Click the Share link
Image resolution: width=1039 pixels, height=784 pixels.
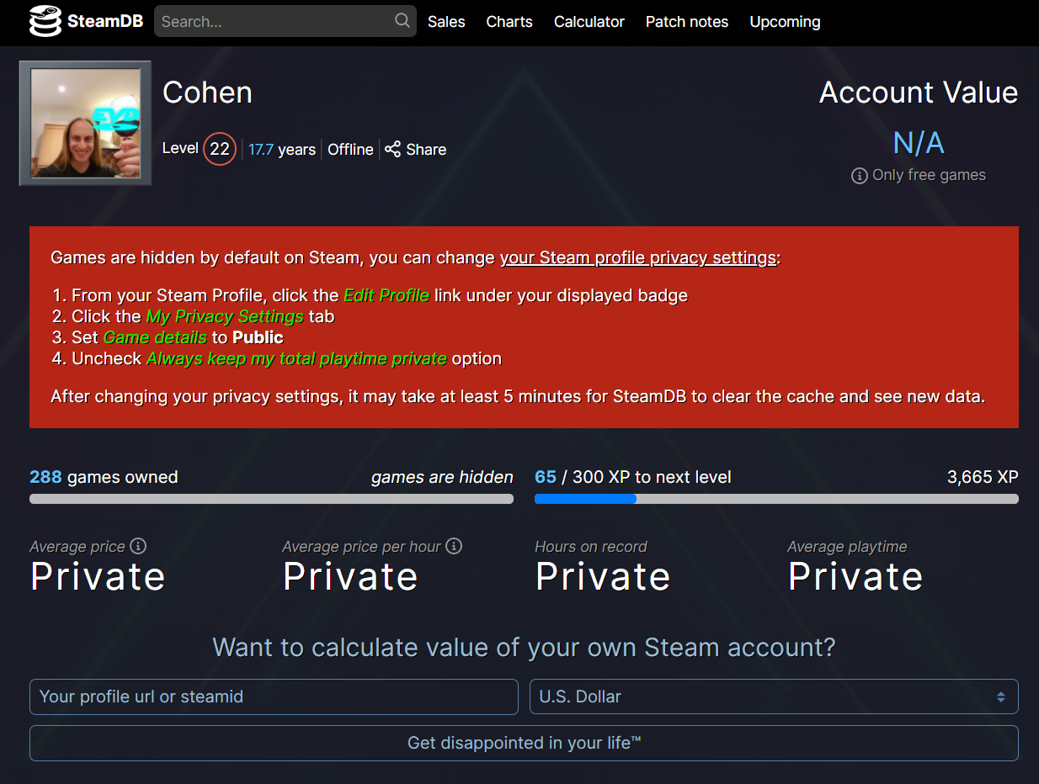416,150
